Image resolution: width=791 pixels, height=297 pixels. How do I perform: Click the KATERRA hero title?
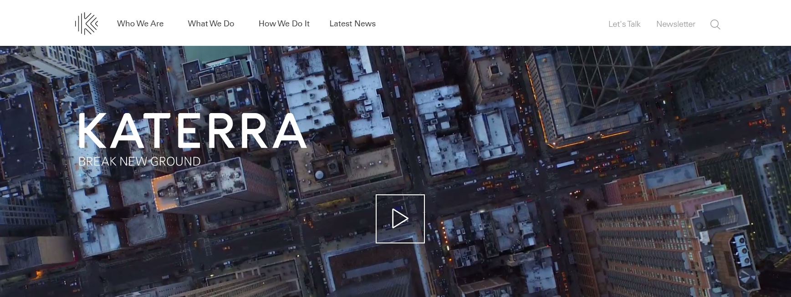pos(192,131)
